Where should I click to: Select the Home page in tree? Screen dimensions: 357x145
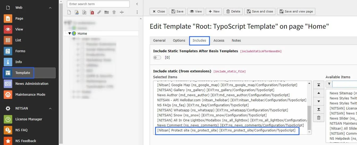click(82, 33)
